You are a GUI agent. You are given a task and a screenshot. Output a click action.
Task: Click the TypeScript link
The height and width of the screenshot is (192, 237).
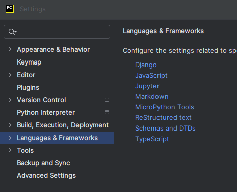click(152, 139)
